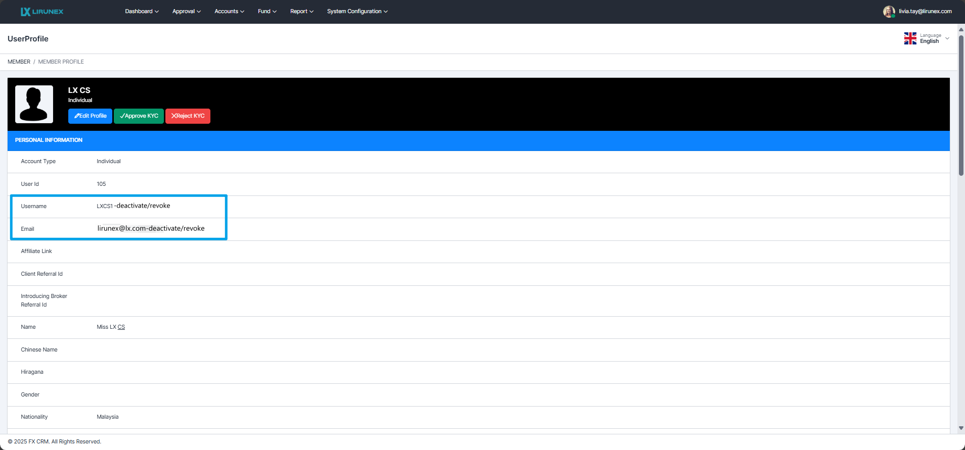
Task: Expand the Approval dropdown menu
Action: click(x=186, y=12)
